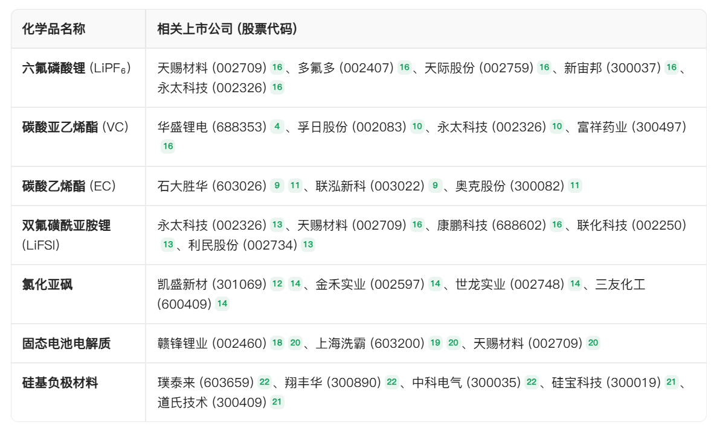Click the 化学品名称 column header
Viewport: 717px width, 434px height.
point(54,29)
